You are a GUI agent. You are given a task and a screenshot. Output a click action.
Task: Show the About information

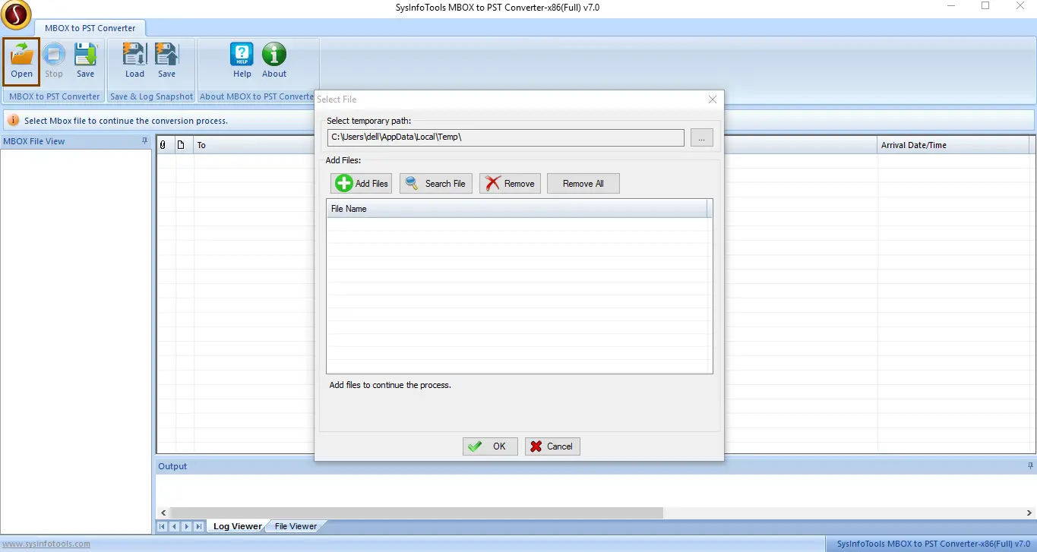[274, 61]
